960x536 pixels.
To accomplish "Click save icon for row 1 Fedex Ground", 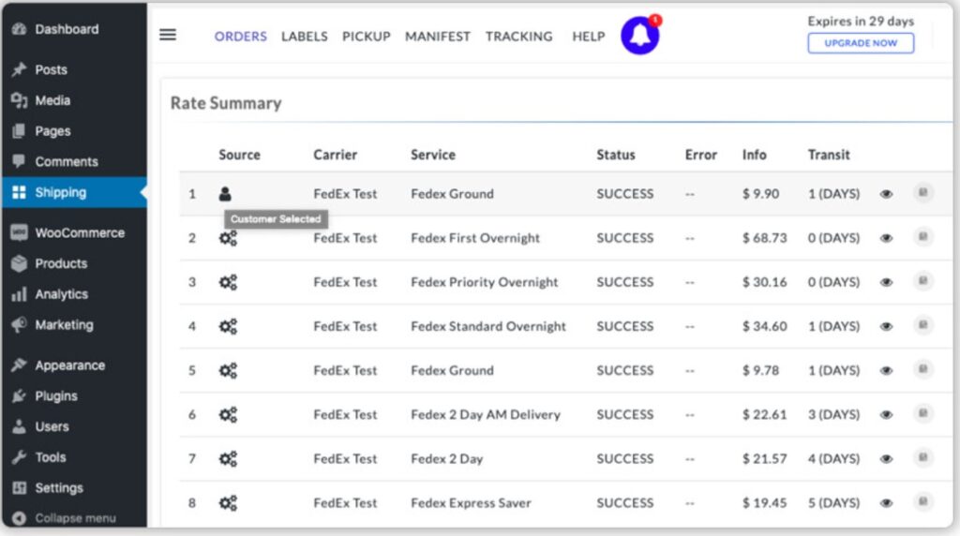I will tap(922, 193).
